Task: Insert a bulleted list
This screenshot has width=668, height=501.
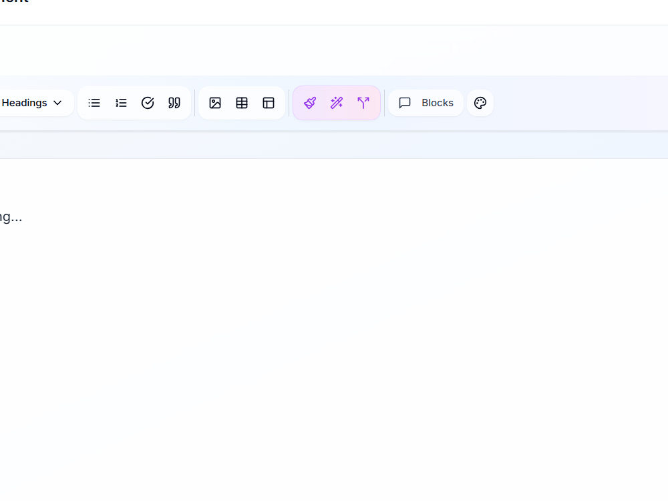Action: pos(94,103)
